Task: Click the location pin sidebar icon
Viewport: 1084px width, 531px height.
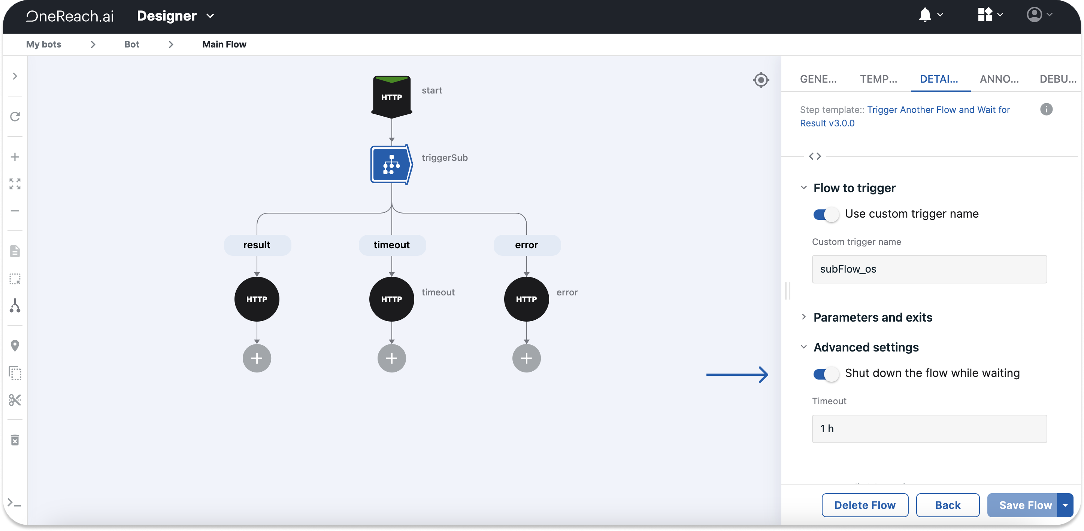Action: click(x=15, y=346)
